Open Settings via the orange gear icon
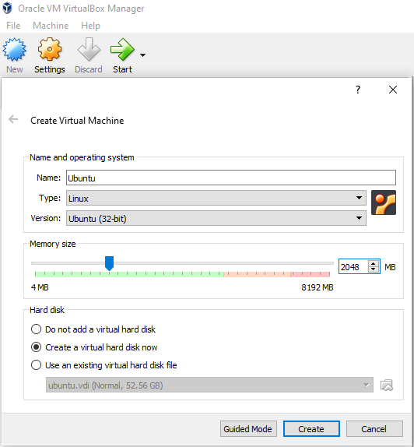Viewport: 414px width, 447px height. click(50, 49)
